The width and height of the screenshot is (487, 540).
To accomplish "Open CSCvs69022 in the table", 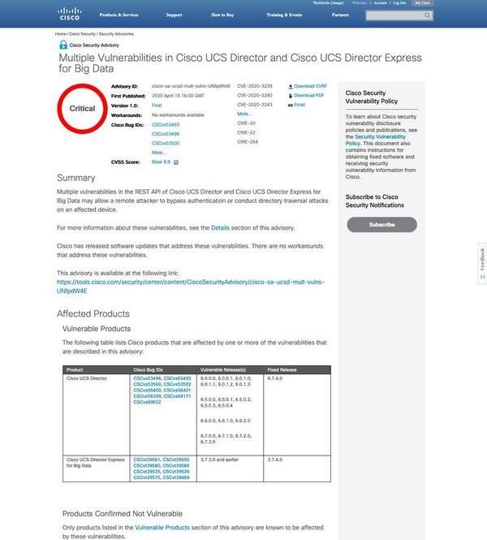I will click(x=147, y=402).
